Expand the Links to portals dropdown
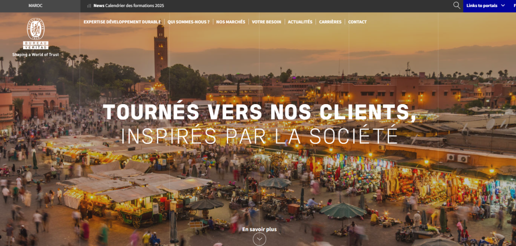Viewport: 516px width, 246px height. (x=482, y=6)
